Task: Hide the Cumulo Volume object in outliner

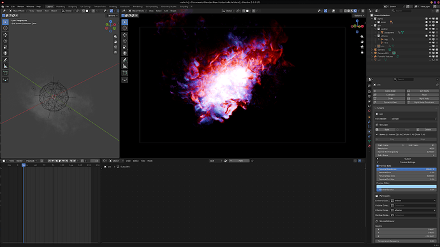Action: pyautogui.click(x=430, y=57)
